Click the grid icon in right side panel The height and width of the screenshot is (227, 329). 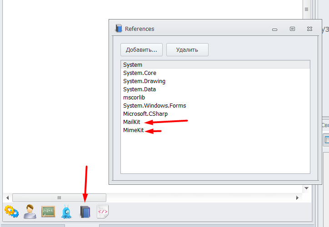(327, 139)
